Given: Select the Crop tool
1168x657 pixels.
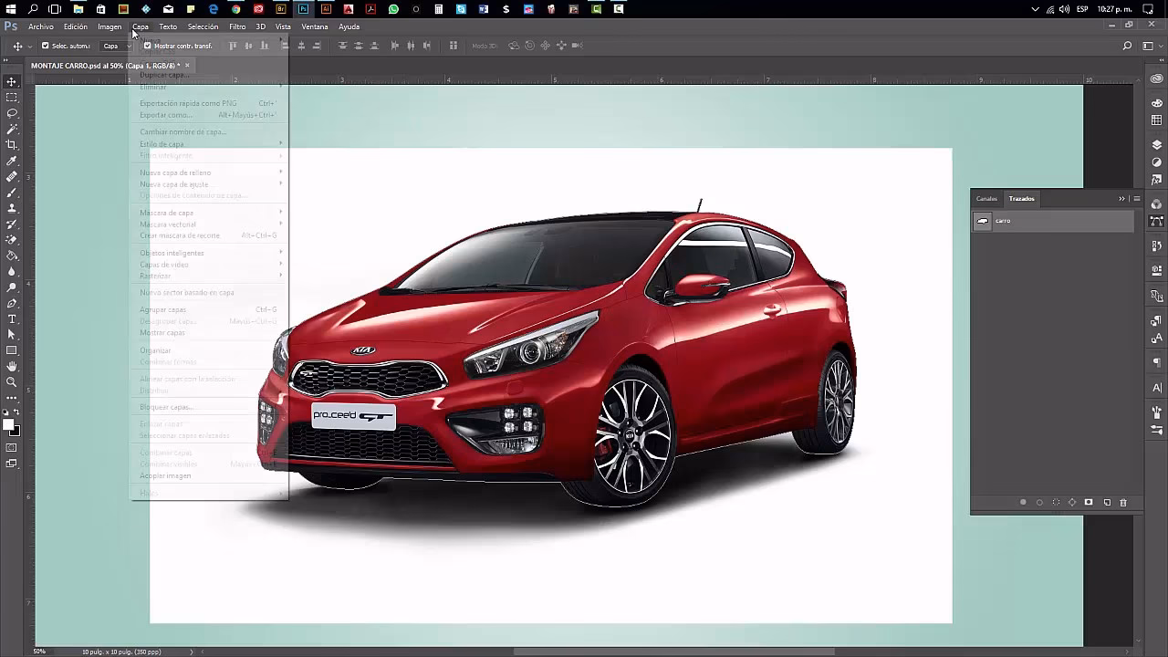Looking at the screenshot, I should [x=11, y=145].
